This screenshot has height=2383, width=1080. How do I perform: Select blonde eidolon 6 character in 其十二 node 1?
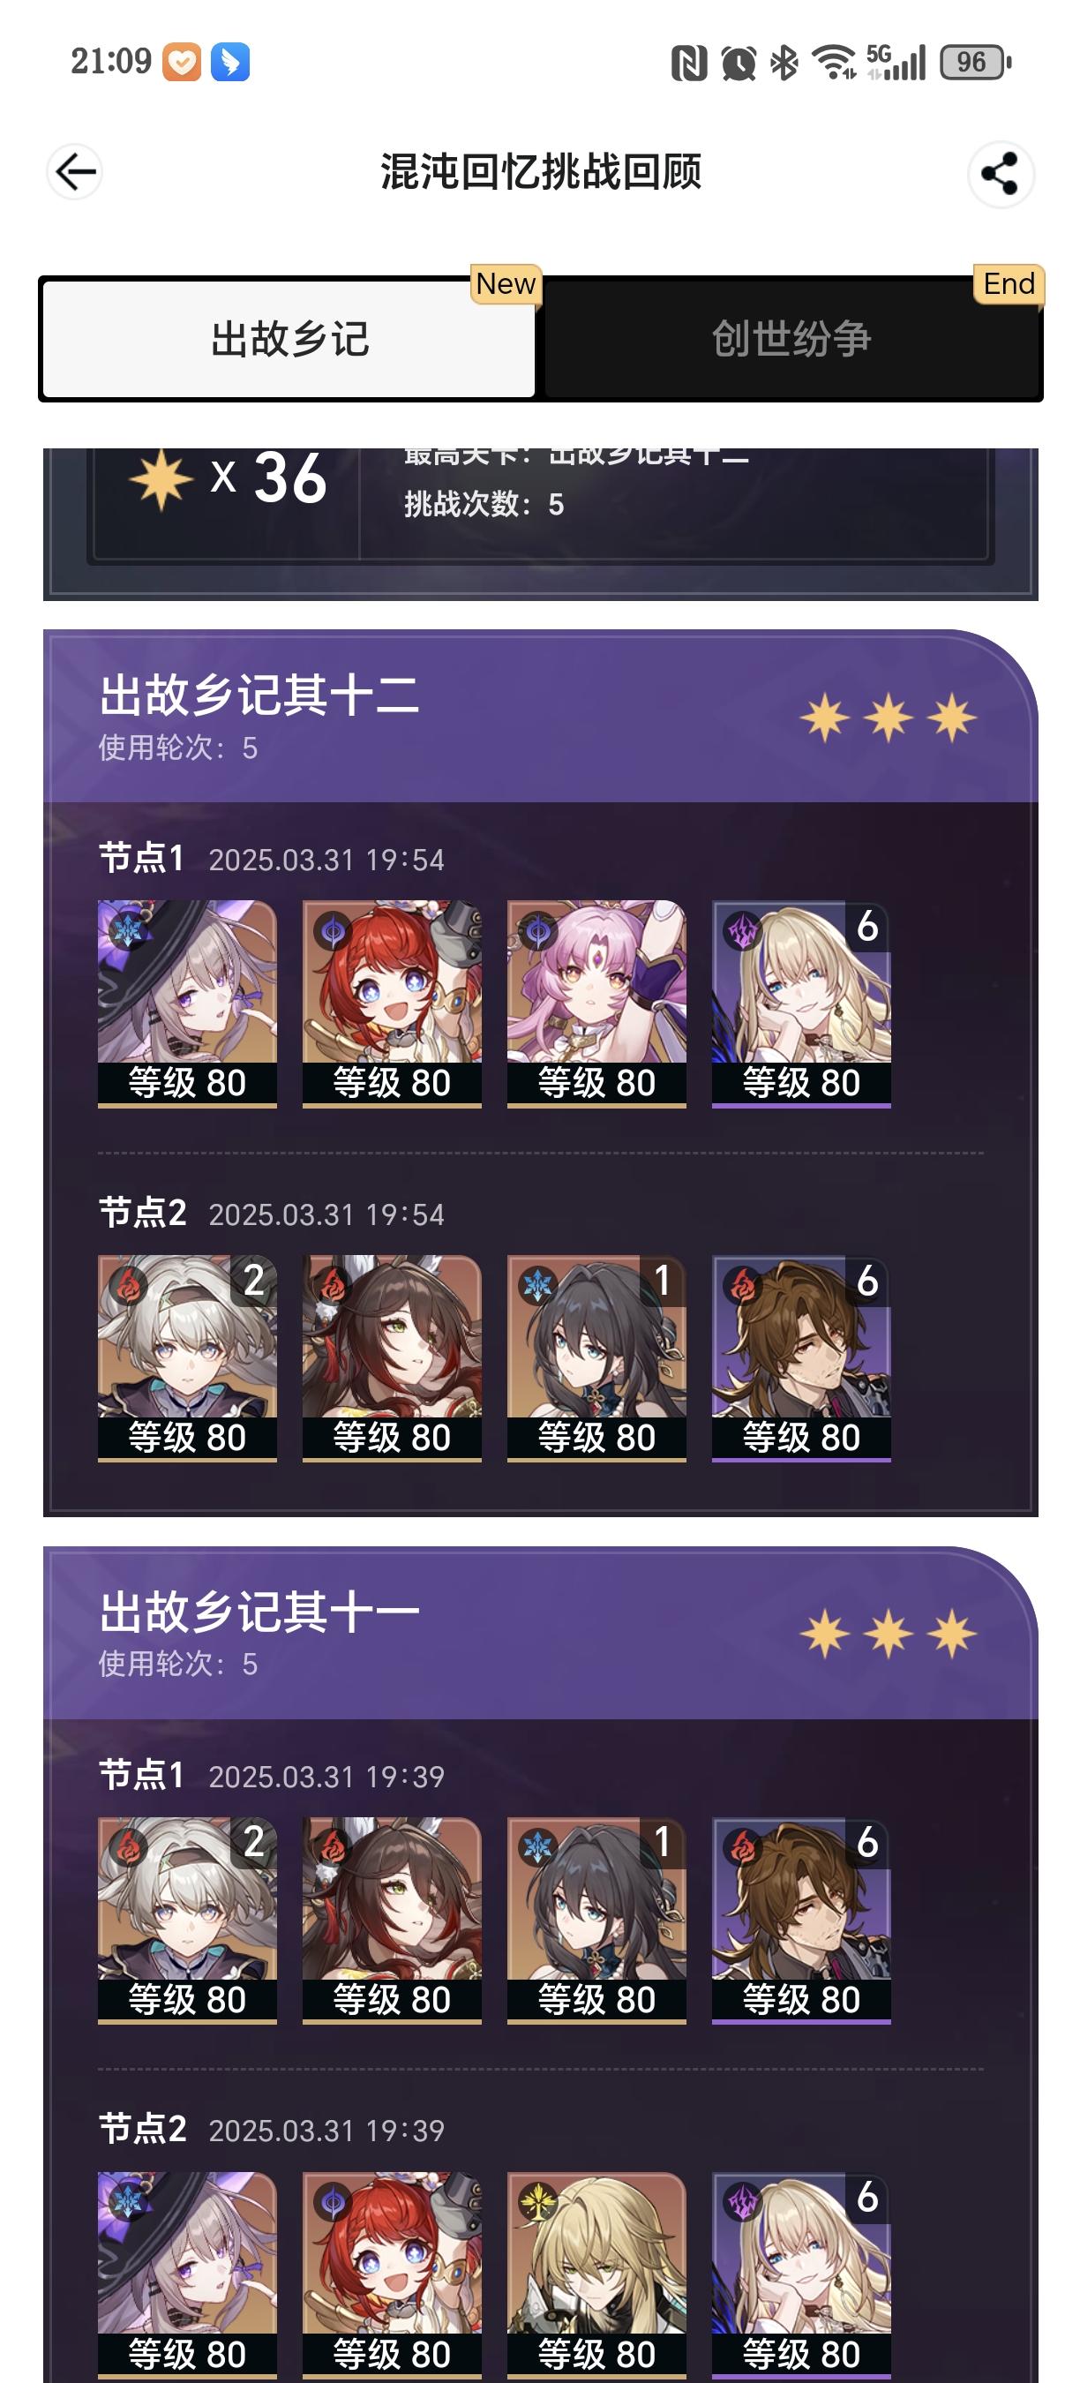[x=802, y=1004]
